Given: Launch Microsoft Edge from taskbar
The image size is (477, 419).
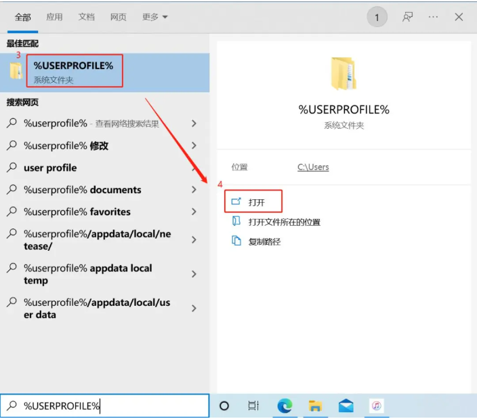Looking at the screenshot, I should coord(285,406).
